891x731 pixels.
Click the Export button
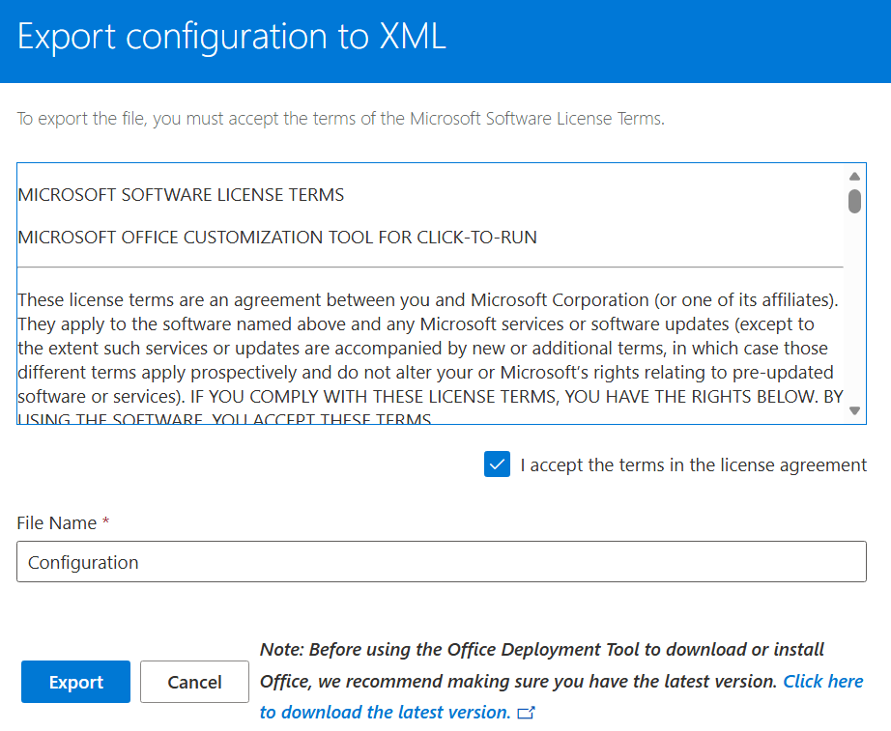point(75,682)
